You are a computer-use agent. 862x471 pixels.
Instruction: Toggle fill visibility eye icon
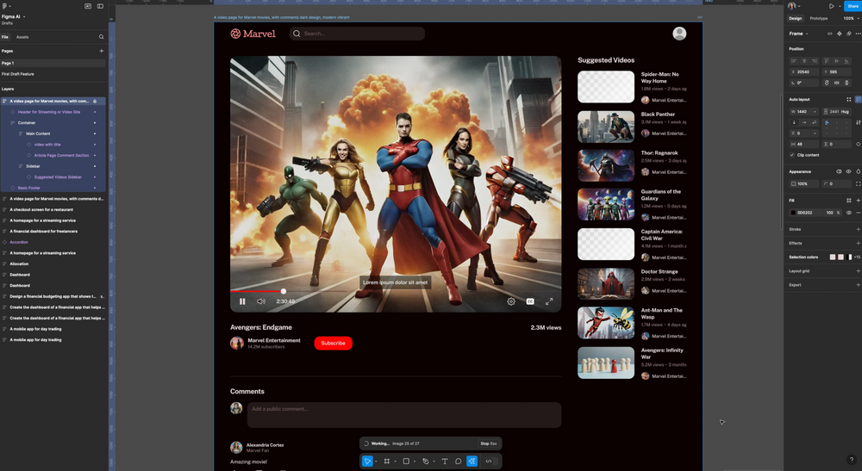coord(848,213)
